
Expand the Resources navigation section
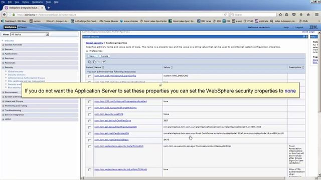coord(3,63)
